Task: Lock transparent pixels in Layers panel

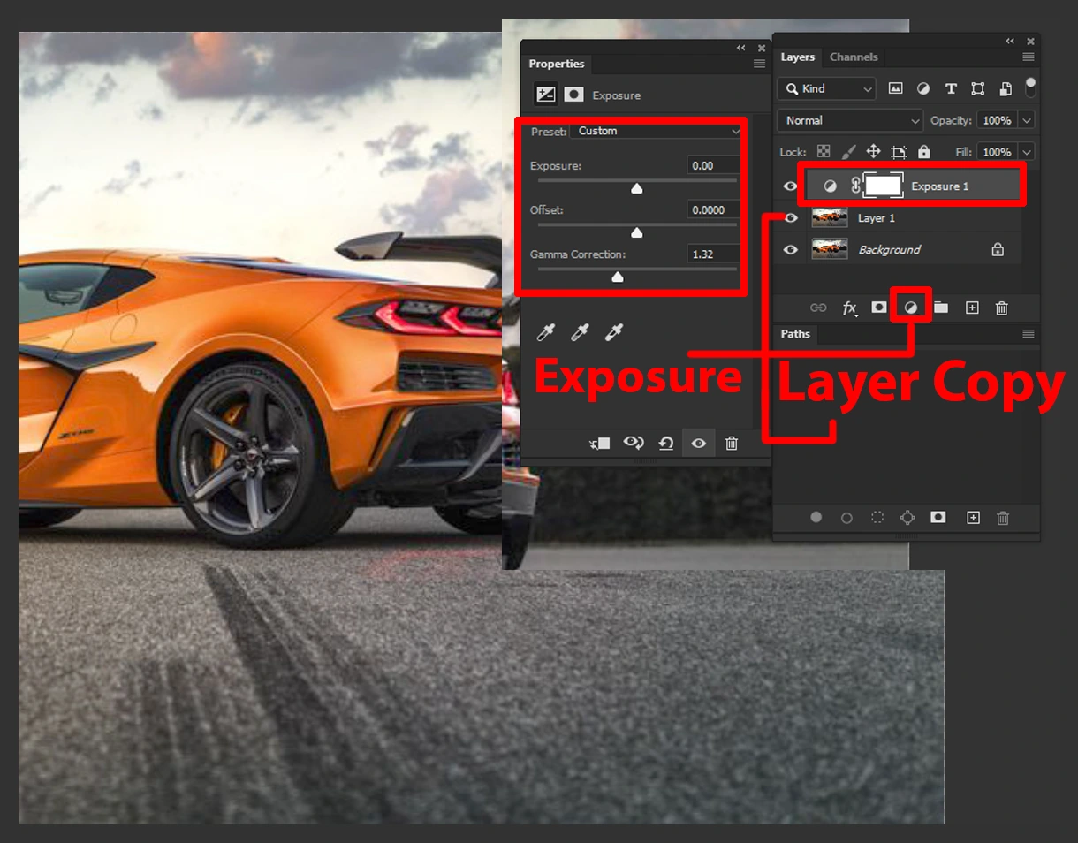Action: [824, 152]
